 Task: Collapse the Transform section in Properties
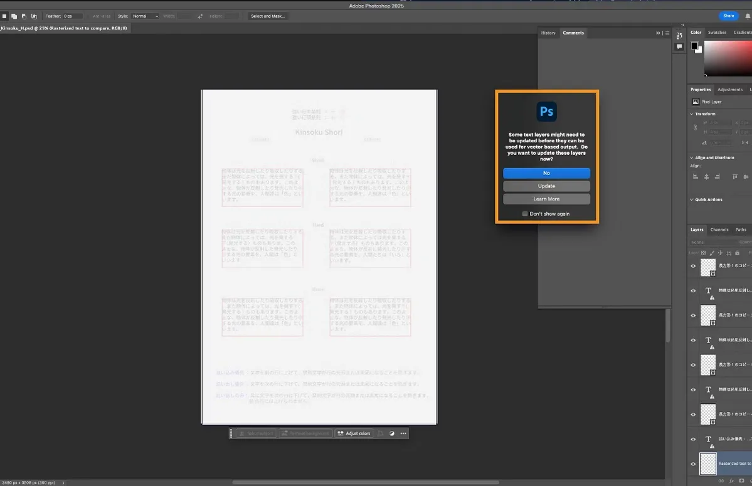692,114
